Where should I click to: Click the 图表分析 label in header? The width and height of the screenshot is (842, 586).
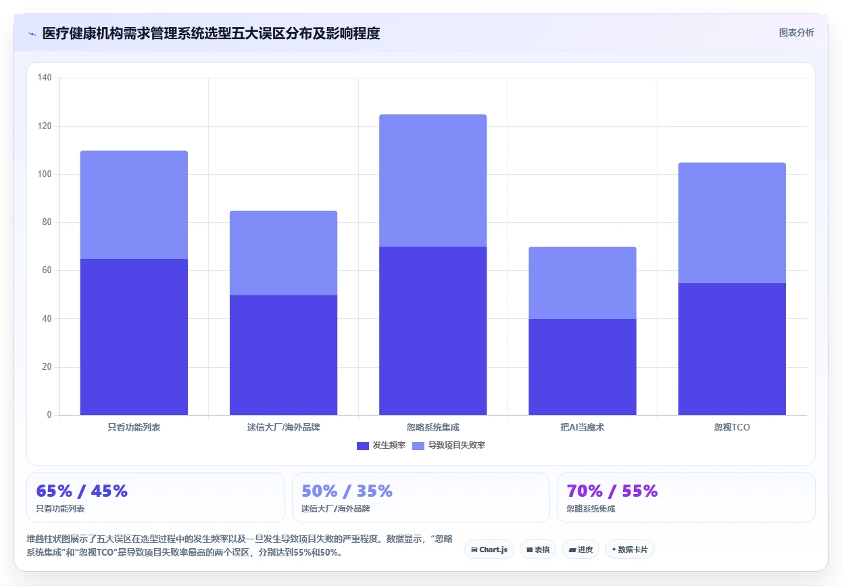click(x=796, y=32)
